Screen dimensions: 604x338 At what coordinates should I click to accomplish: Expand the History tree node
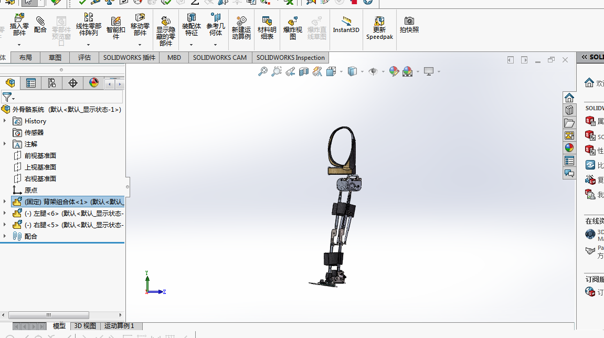[5, 121]
